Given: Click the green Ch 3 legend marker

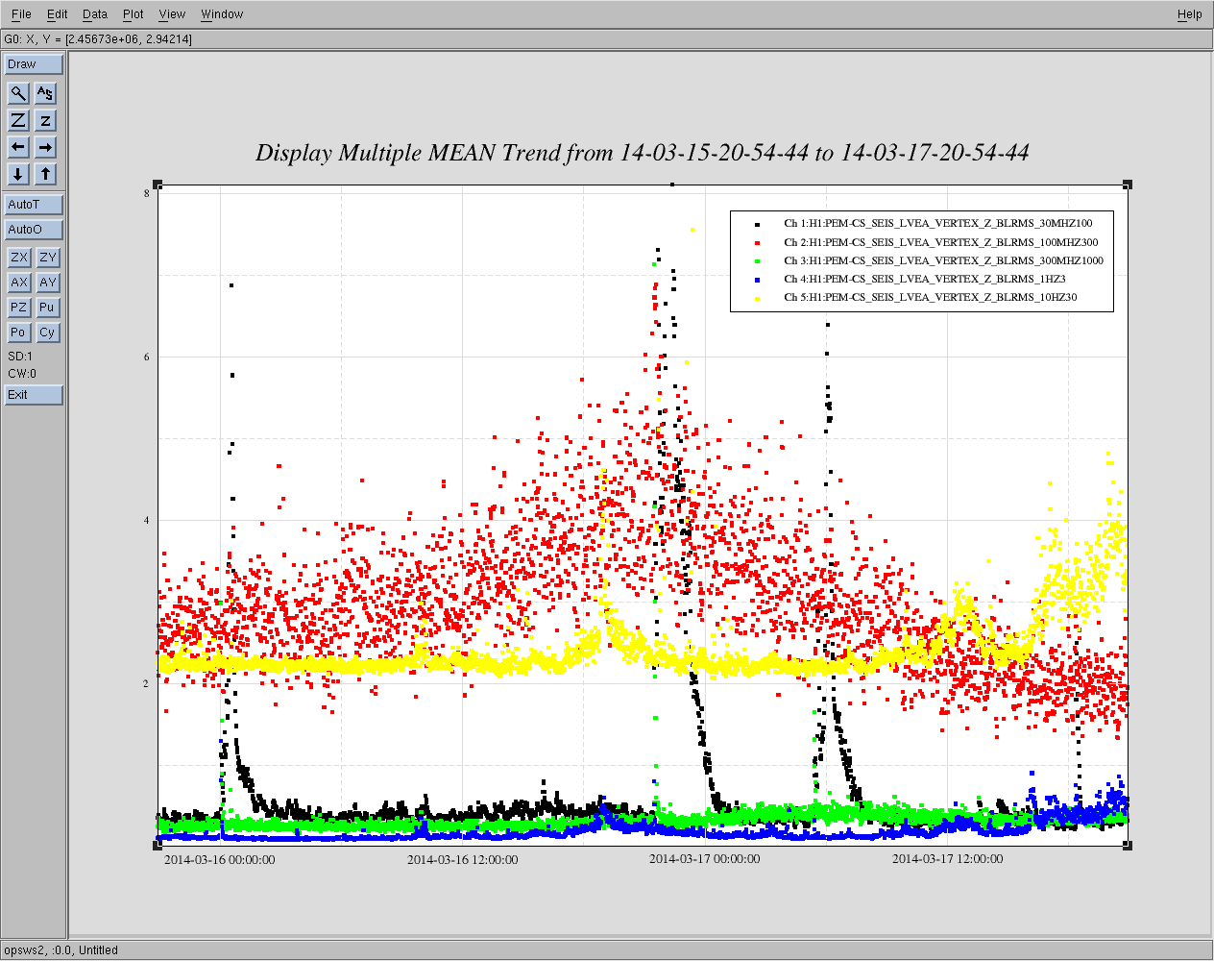Looking at the screenshot, I should tap(757, 260).
